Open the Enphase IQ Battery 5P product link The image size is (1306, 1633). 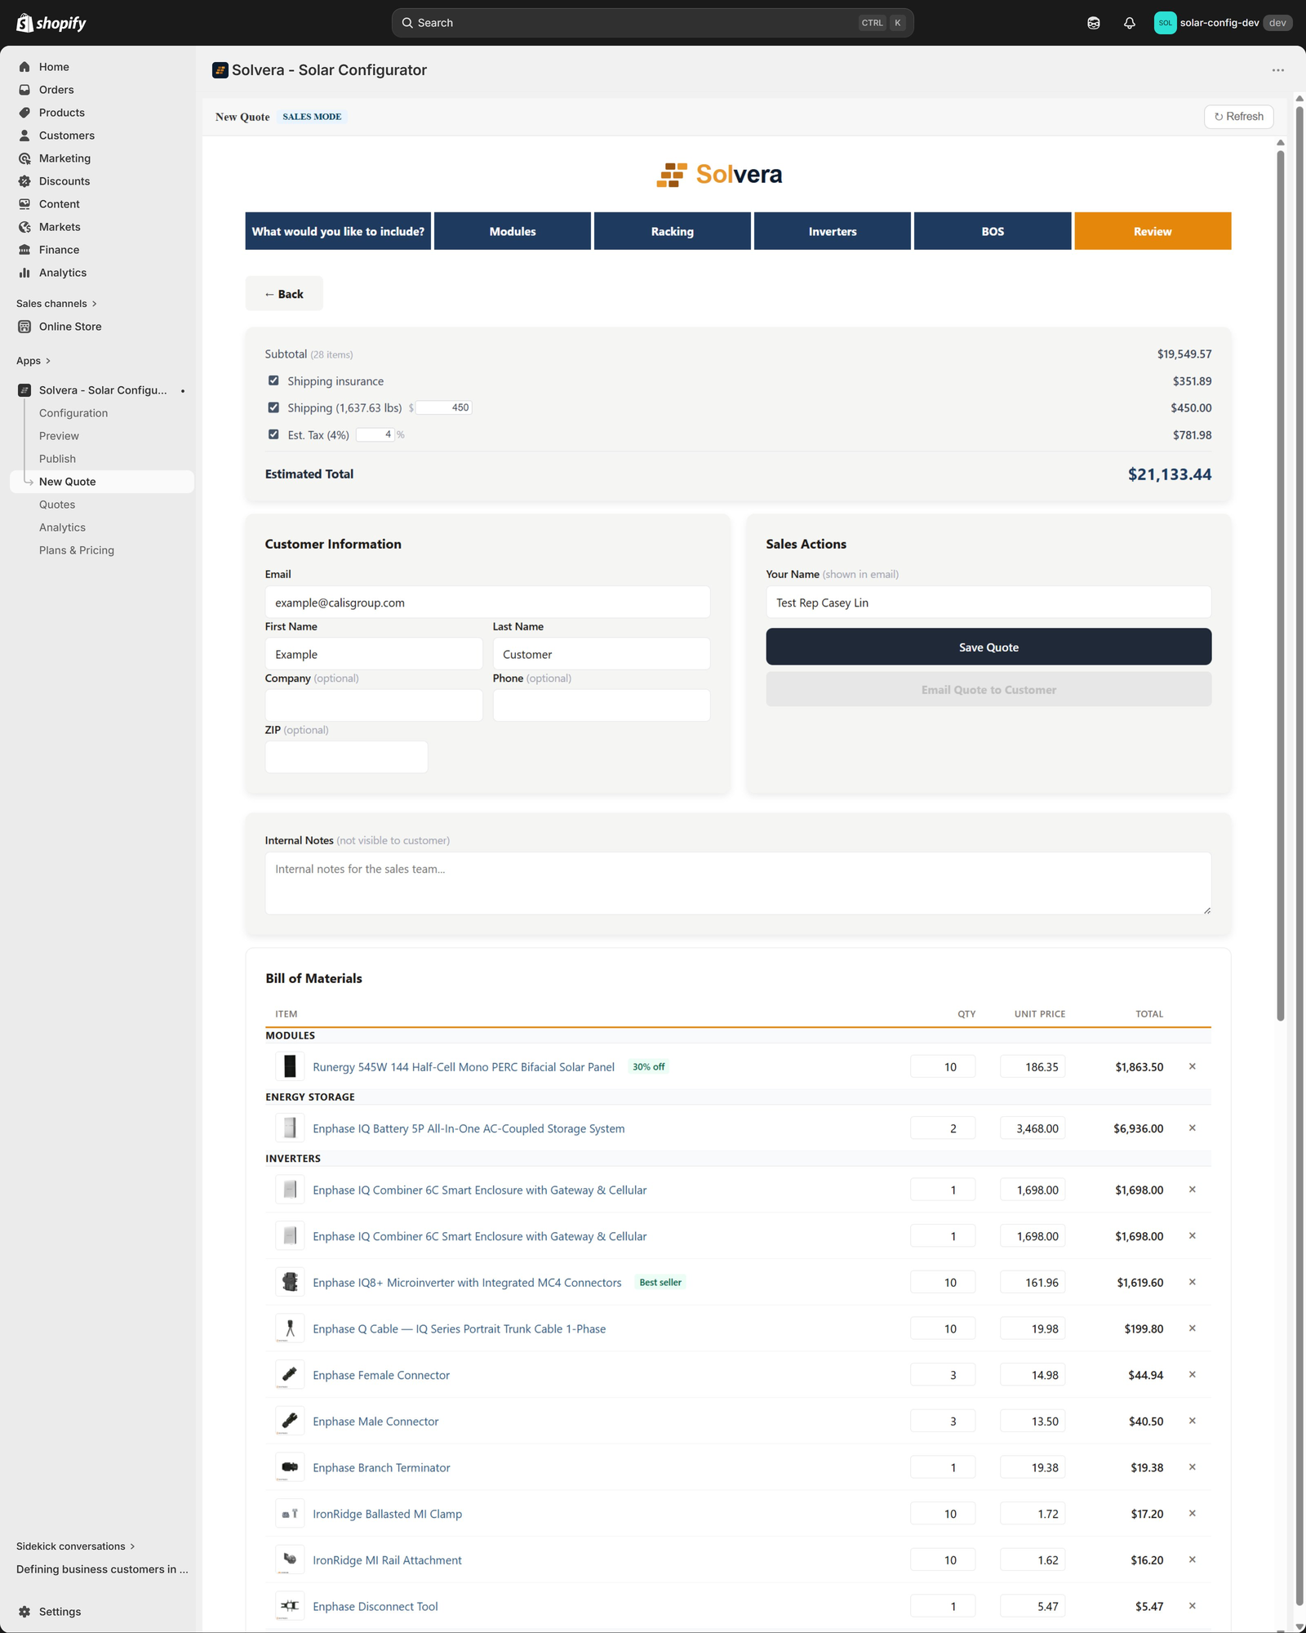[469, 1128]
